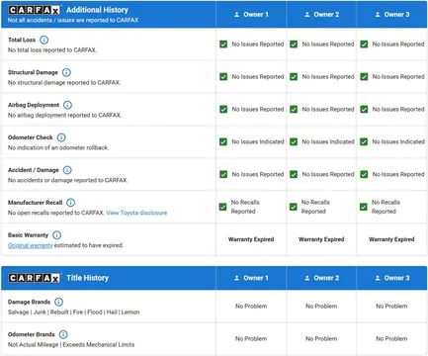Open info icon beside Odometer Check

[61, 137]
